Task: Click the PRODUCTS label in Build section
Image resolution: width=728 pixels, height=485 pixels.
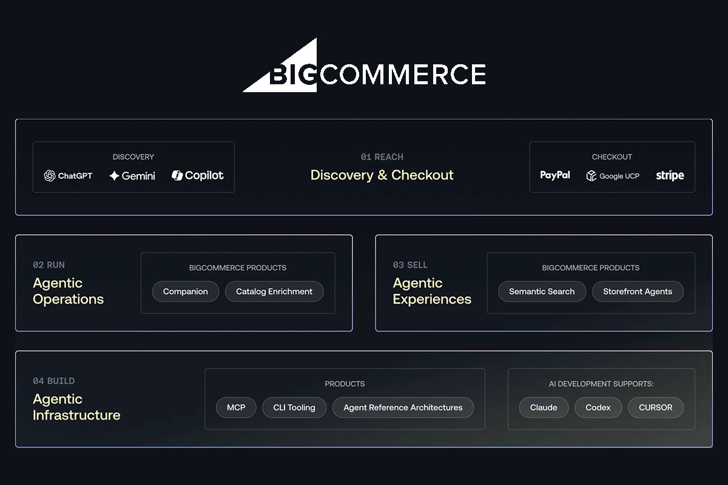Action: click(x=345, y=384)
